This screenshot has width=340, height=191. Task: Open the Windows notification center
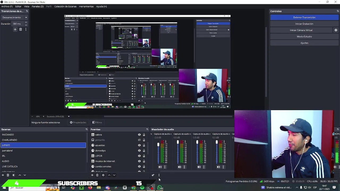(334, 188)
